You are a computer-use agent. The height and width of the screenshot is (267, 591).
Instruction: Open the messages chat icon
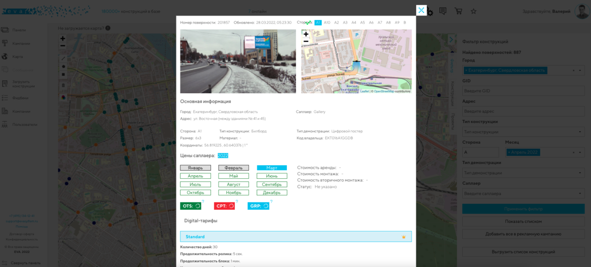click(x=443, y=11)
